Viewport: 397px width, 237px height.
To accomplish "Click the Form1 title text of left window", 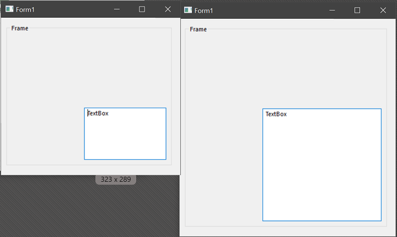I will tap(25, 10).
